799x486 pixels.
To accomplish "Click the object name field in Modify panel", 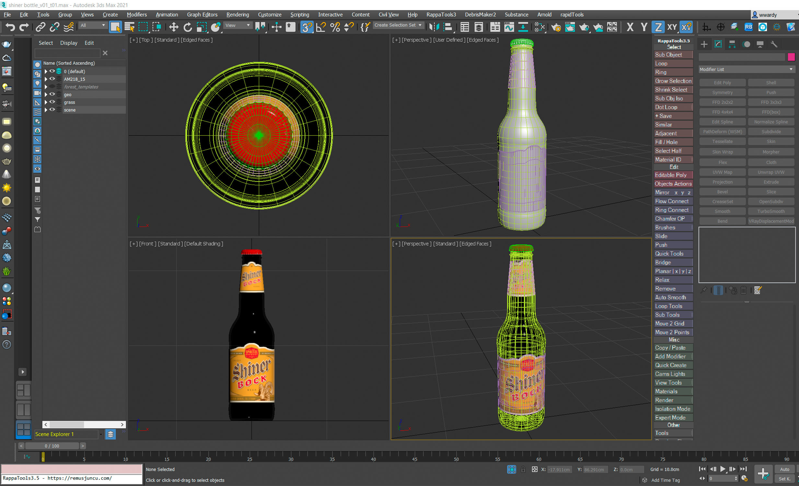I will click(x=742, y=57).
